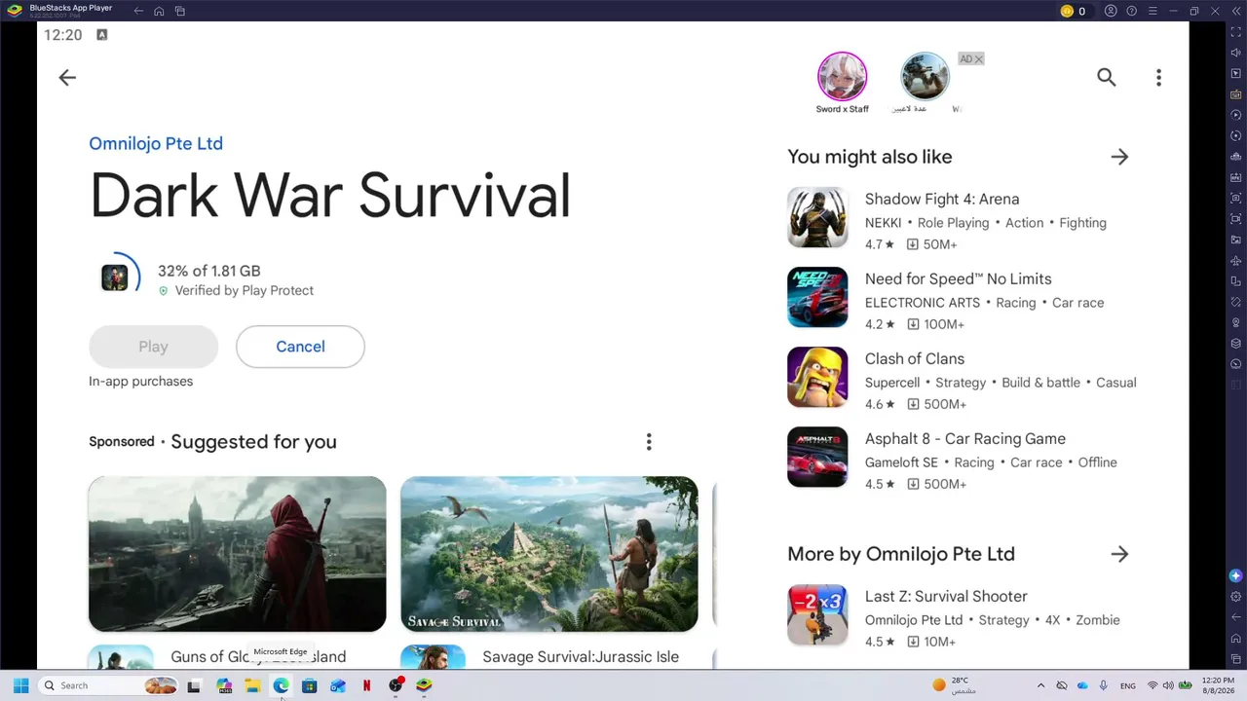This screenshot has height=701, width=1247.
Task: Open Guns of Glory banner image
Action: point(237,554)
